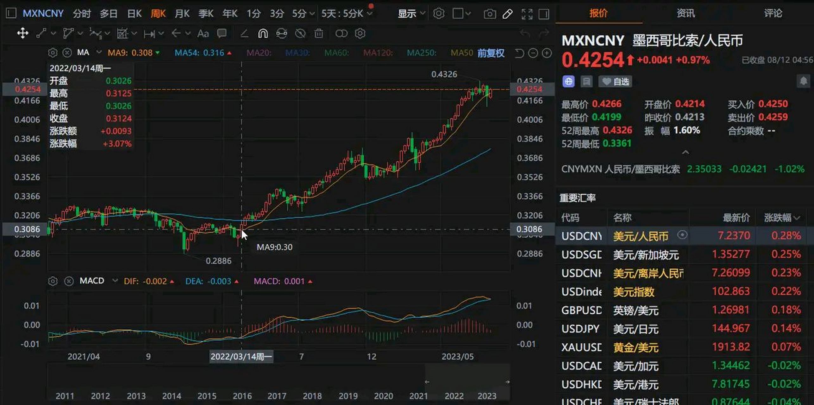The image size is (814, 405).
Task: Open the 5天:5分K dropdown
Action: pos(347,14)
